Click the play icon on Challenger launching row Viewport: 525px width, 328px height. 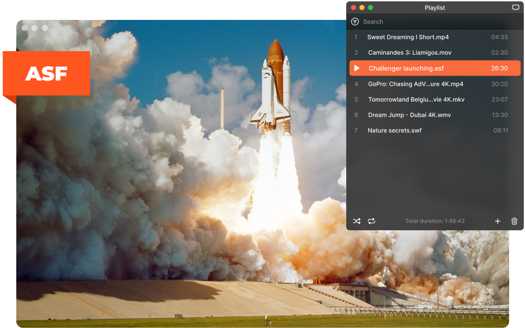click(357, 68)
